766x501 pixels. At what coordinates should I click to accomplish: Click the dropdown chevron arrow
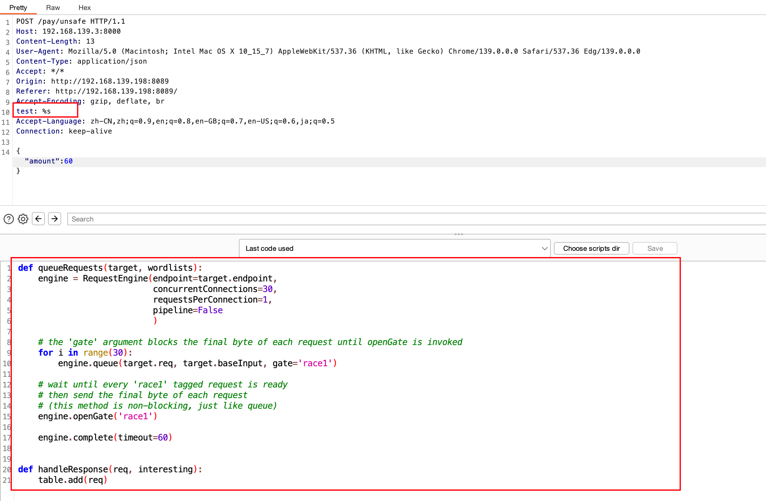click(x=544, y=249)
